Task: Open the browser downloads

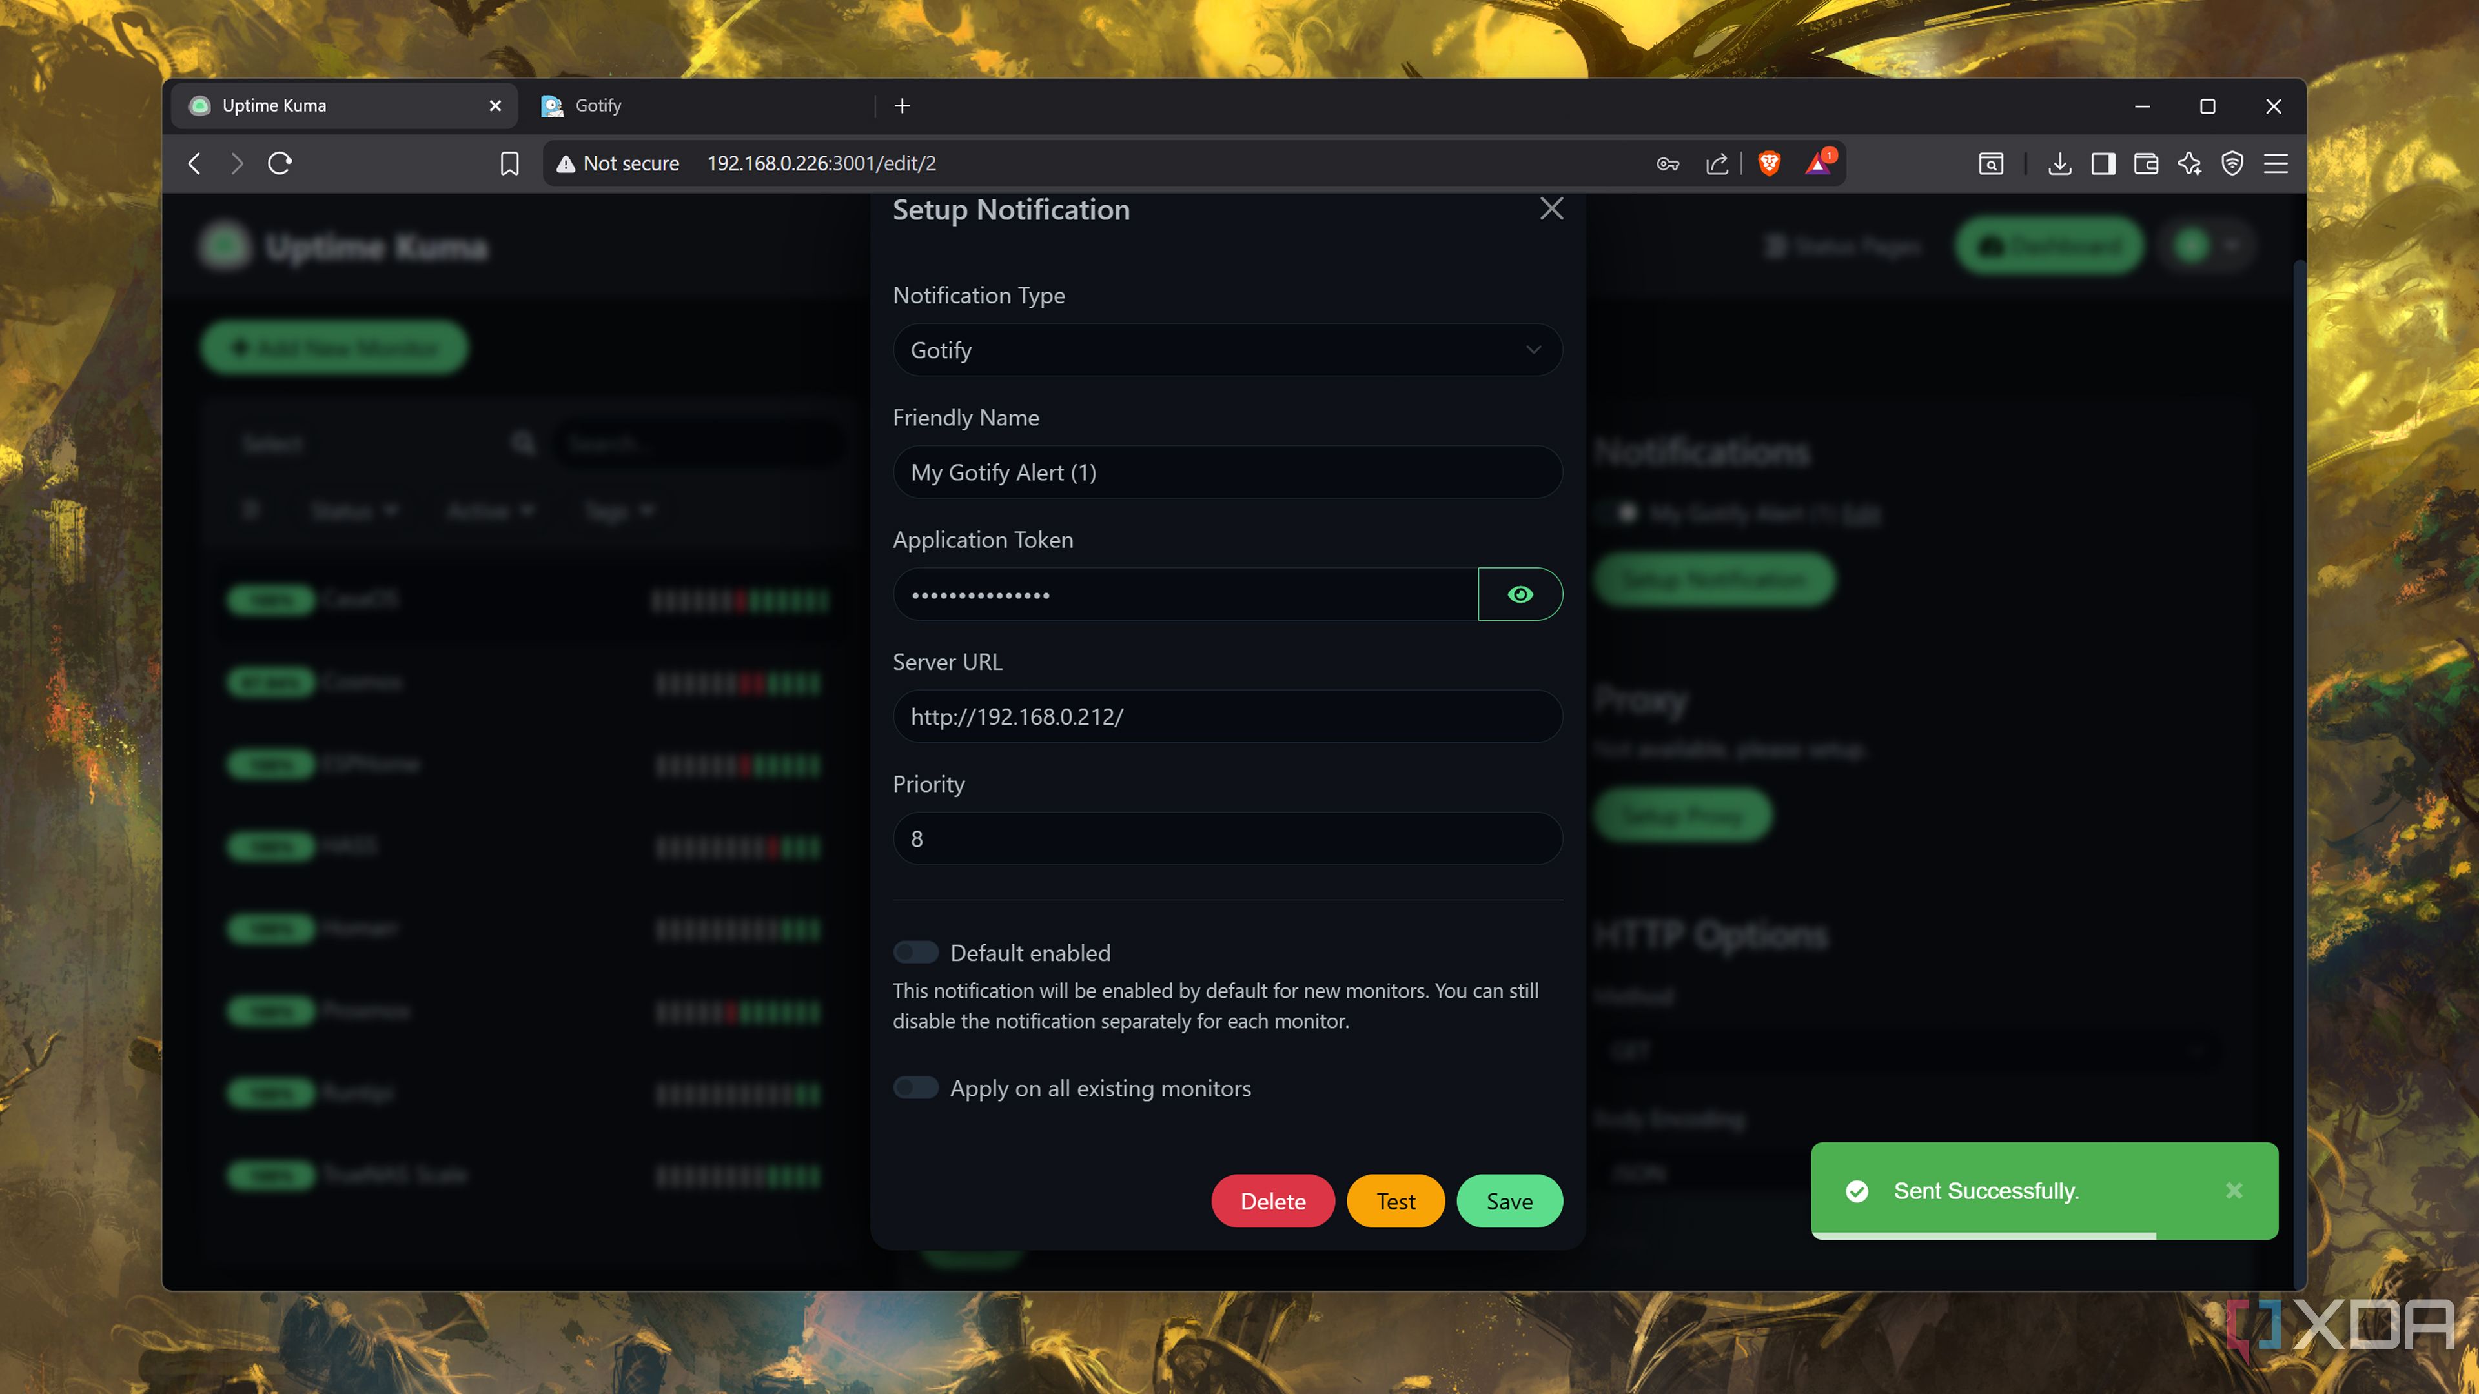Action: click(x=2059, y=163)
